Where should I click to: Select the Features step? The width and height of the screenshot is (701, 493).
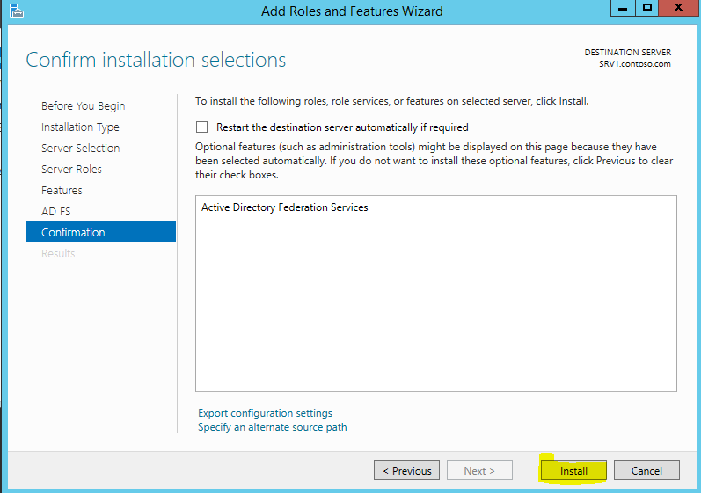[62, 190]
